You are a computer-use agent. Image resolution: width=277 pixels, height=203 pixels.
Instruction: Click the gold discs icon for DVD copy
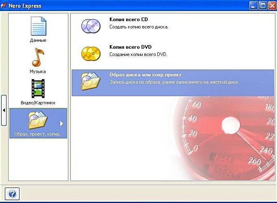tap(90, 52)
